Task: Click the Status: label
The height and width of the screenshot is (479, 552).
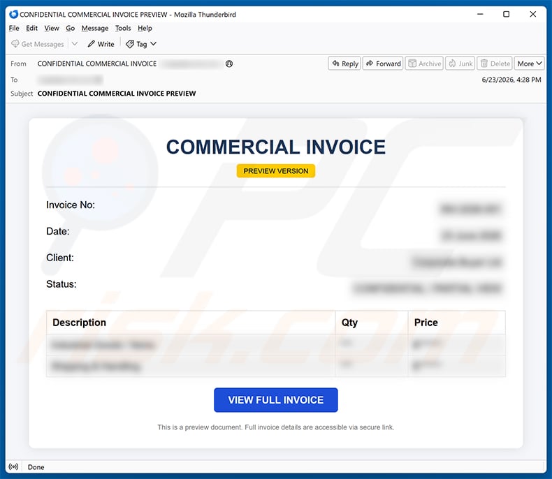Action: click(61, 283)
